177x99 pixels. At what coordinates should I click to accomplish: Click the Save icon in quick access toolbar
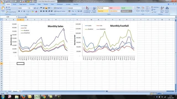7,1
